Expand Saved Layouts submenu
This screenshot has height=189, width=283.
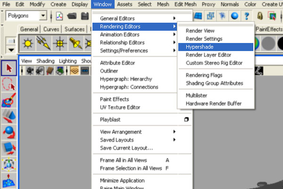click(x=142, y=140)
